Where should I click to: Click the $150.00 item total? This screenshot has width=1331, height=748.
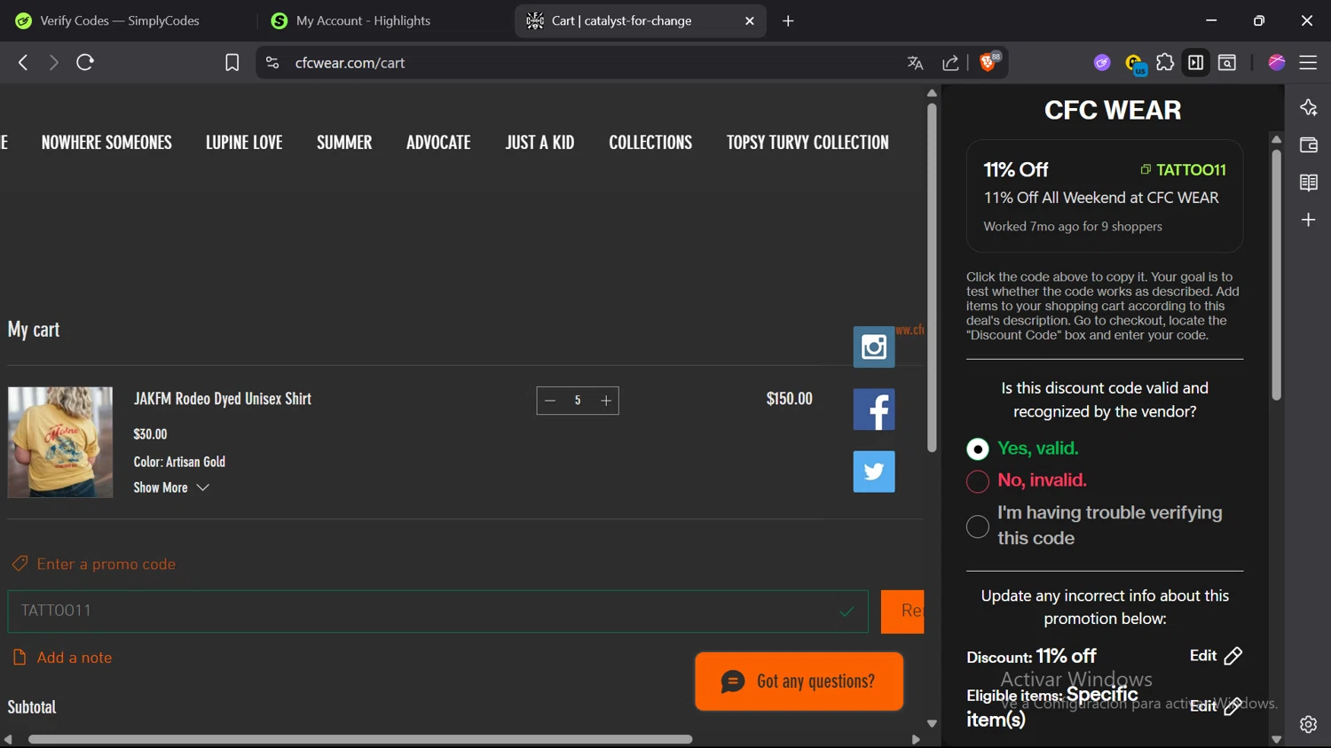[789, 399]
